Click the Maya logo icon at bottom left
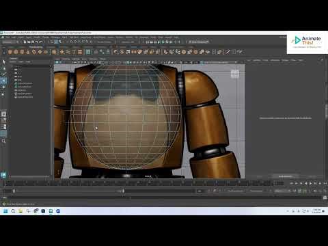 [x=3, y=175]
